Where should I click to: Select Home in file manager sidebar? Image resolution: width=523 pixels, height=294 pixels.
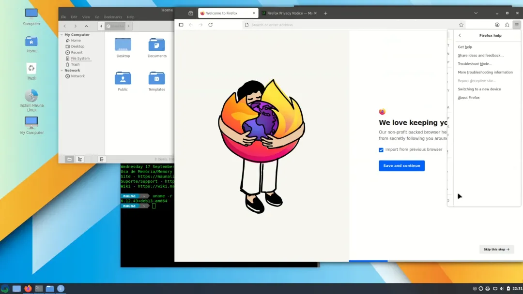pyautogui.click(x=76, y=40)
